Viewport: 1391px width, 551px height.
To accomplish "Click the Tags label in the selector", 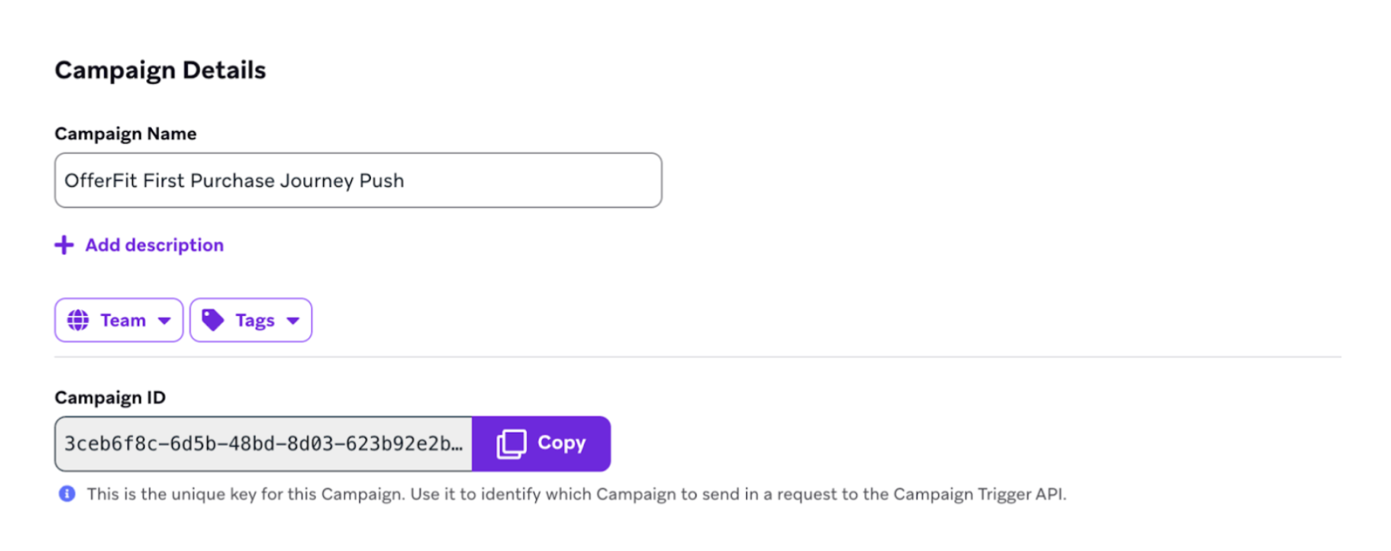I will tap(255, 321).
